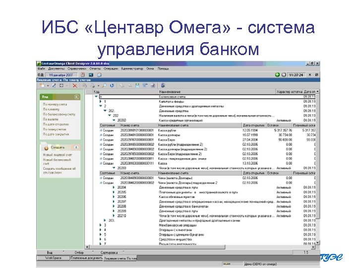Expand tree node 5 Операции с ценными бумагами
Image resolution: width=357 pixels, height=268 pixels.
click(x=100, y=234)
